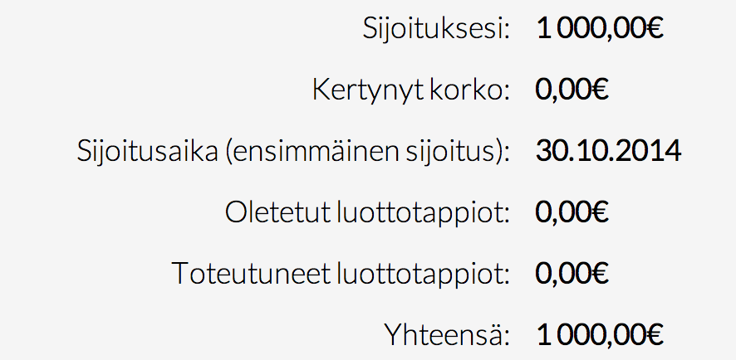Click the Kertynyt korko label
736x360 pixels.
[x=410, y=90]
